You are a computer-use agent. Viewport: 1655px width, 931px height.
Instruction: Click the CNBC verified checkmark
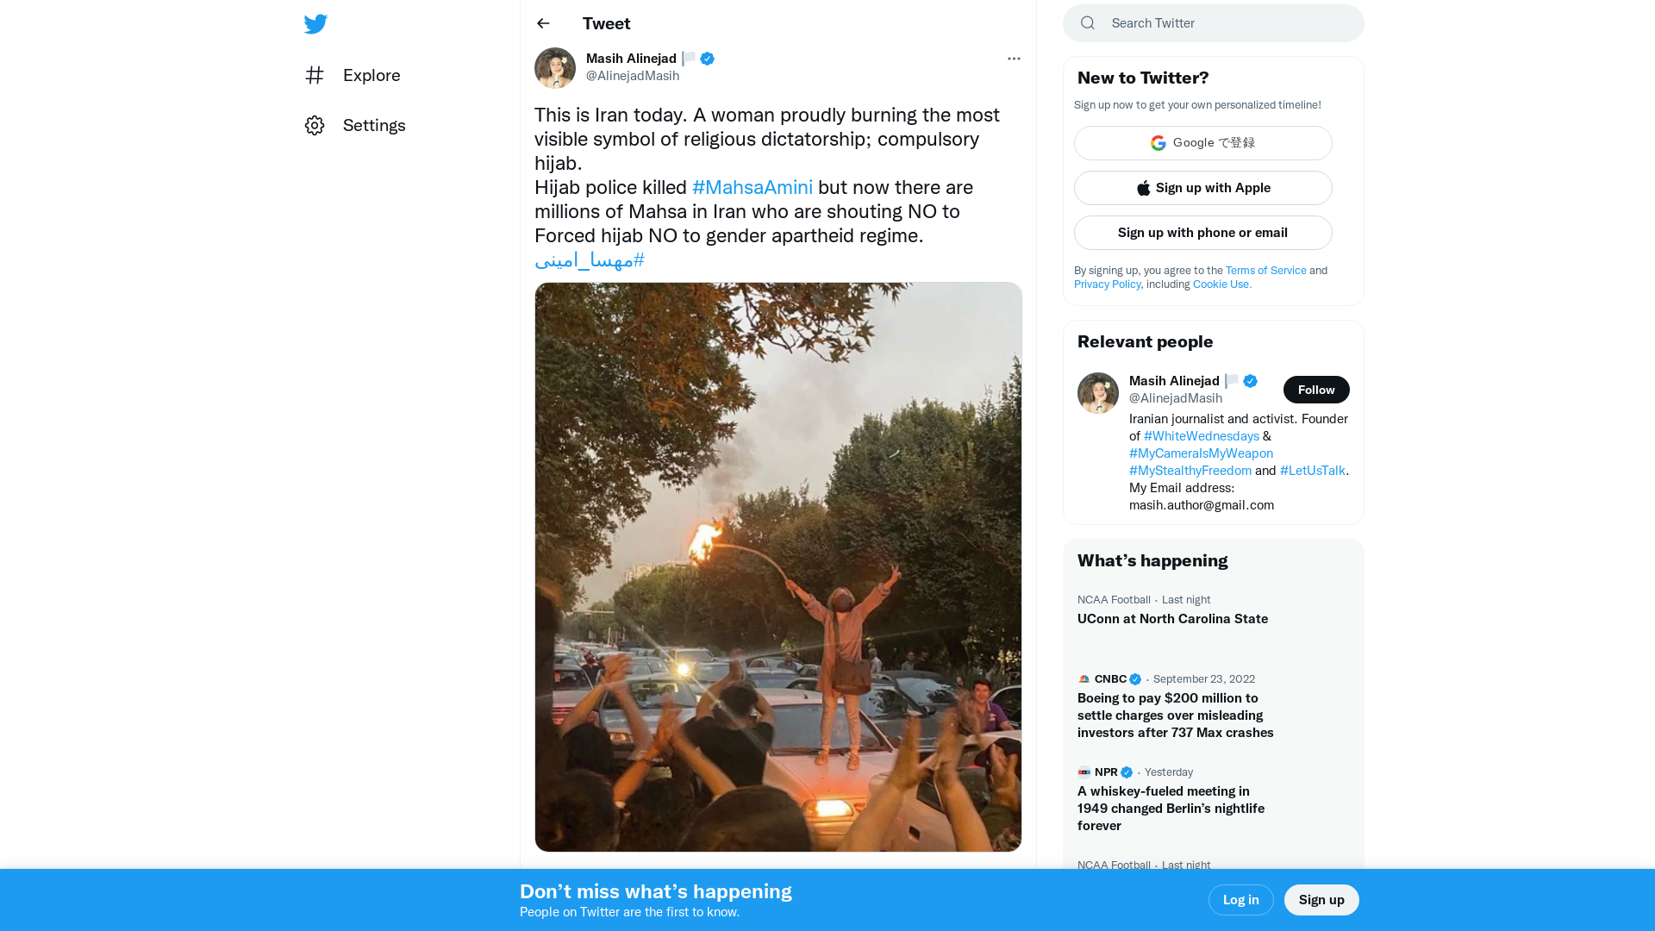(x=1134, y=679)
